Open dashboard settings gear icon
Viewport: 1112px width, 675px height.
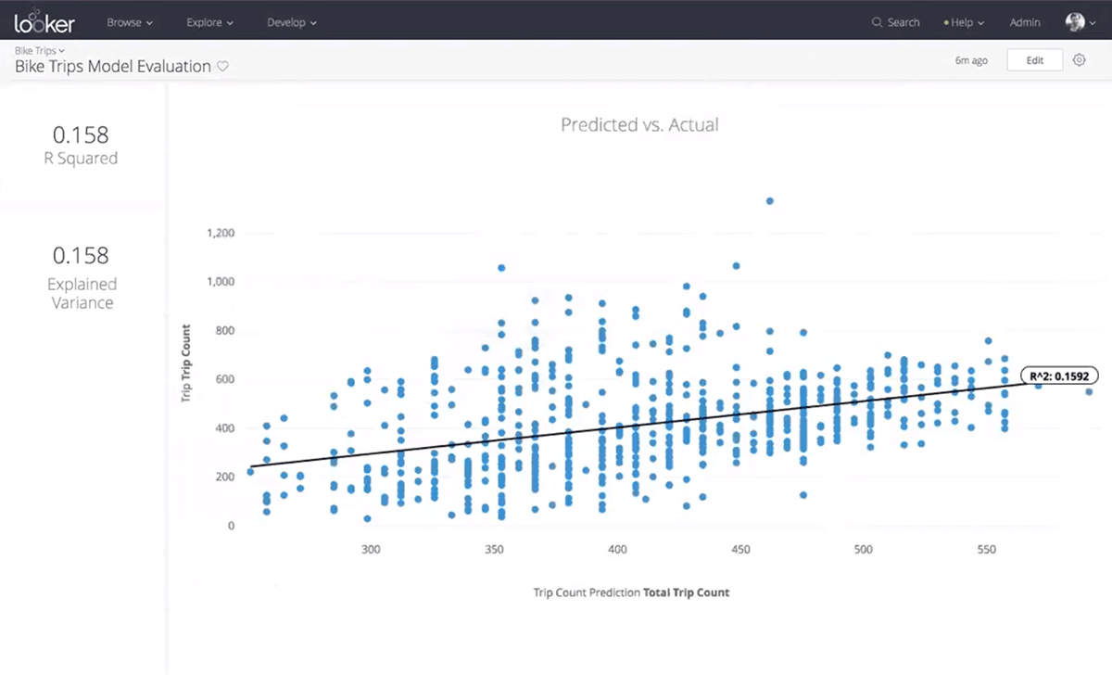1079,60
